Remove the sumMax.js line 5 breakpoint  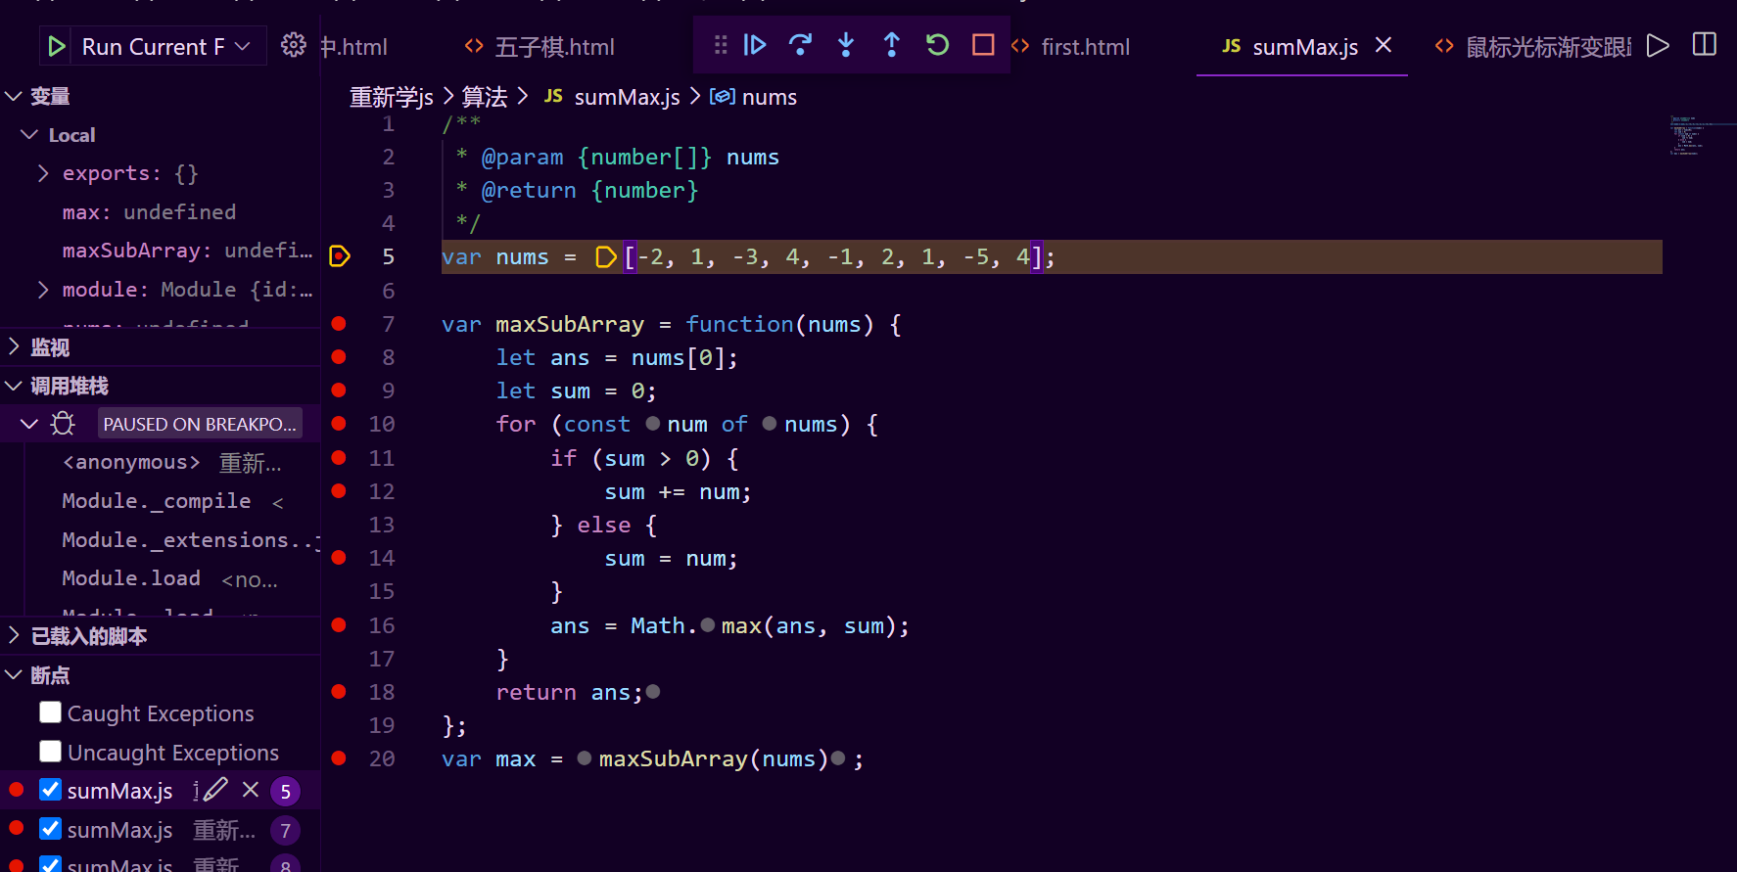coord(251,790)
